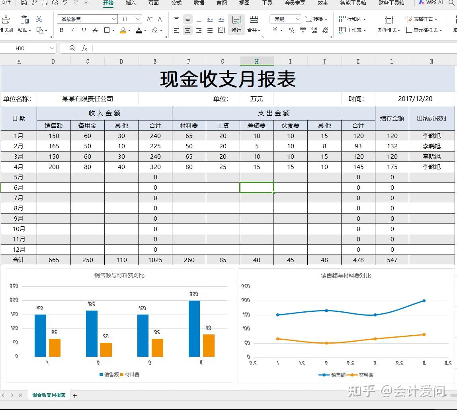
Task: Click the Distributed alignment icon
Action: 221,30
